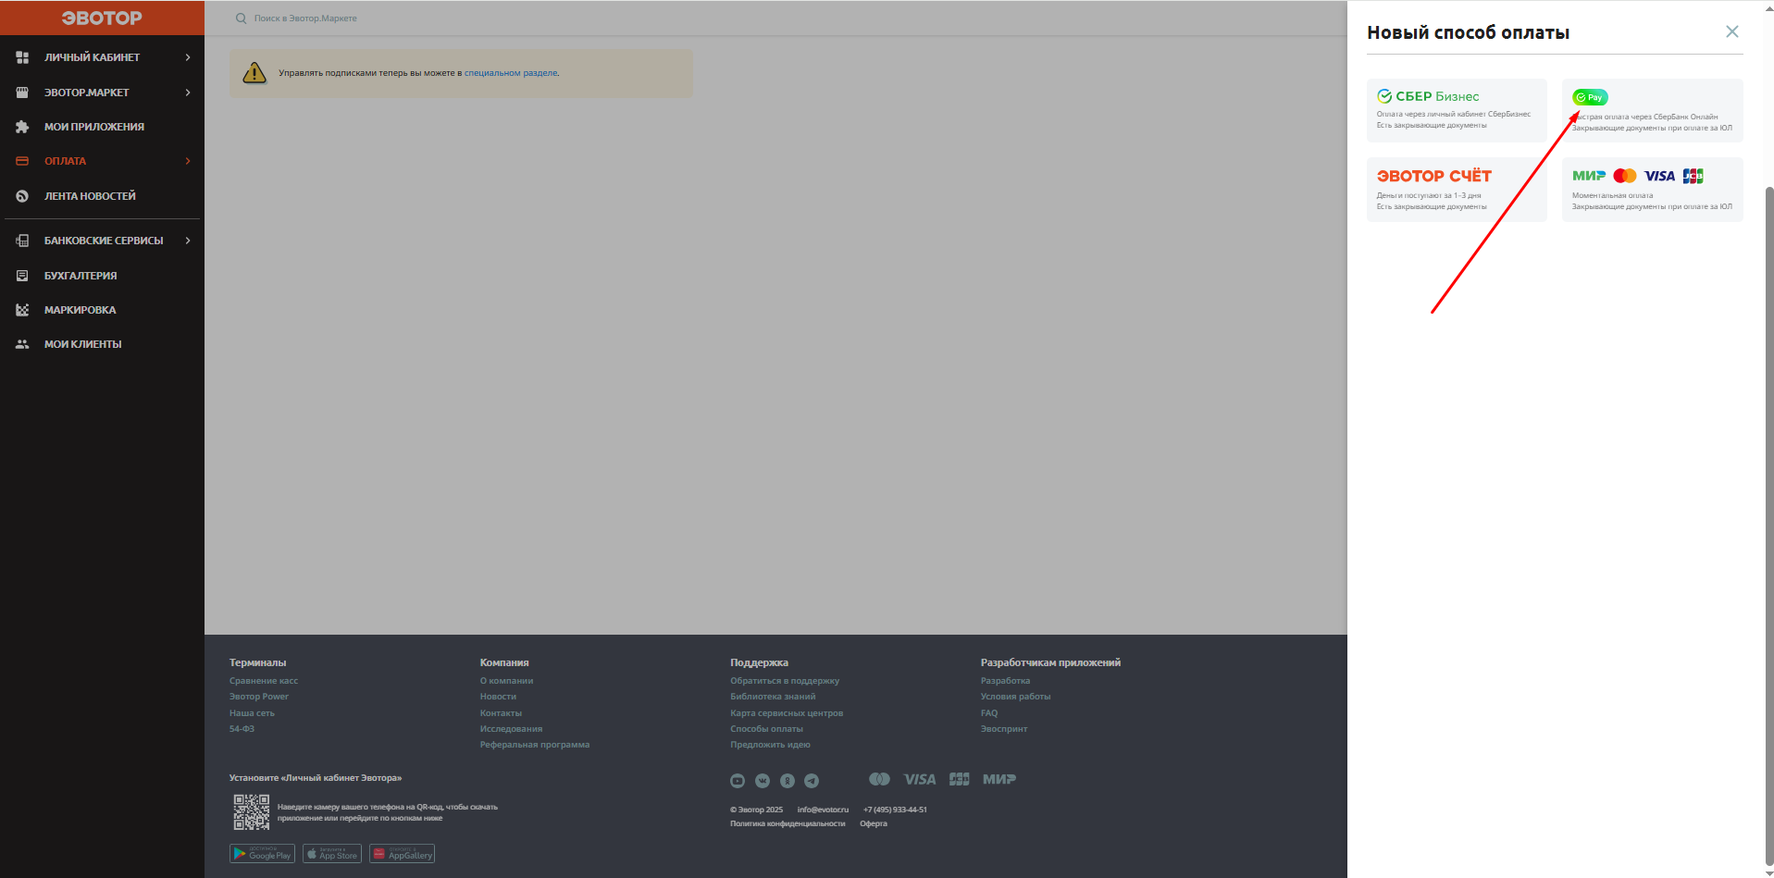This screenshot has height=878, width=1774.
Task: Click the Банковские сервисы icon
Action: point(22,241)
